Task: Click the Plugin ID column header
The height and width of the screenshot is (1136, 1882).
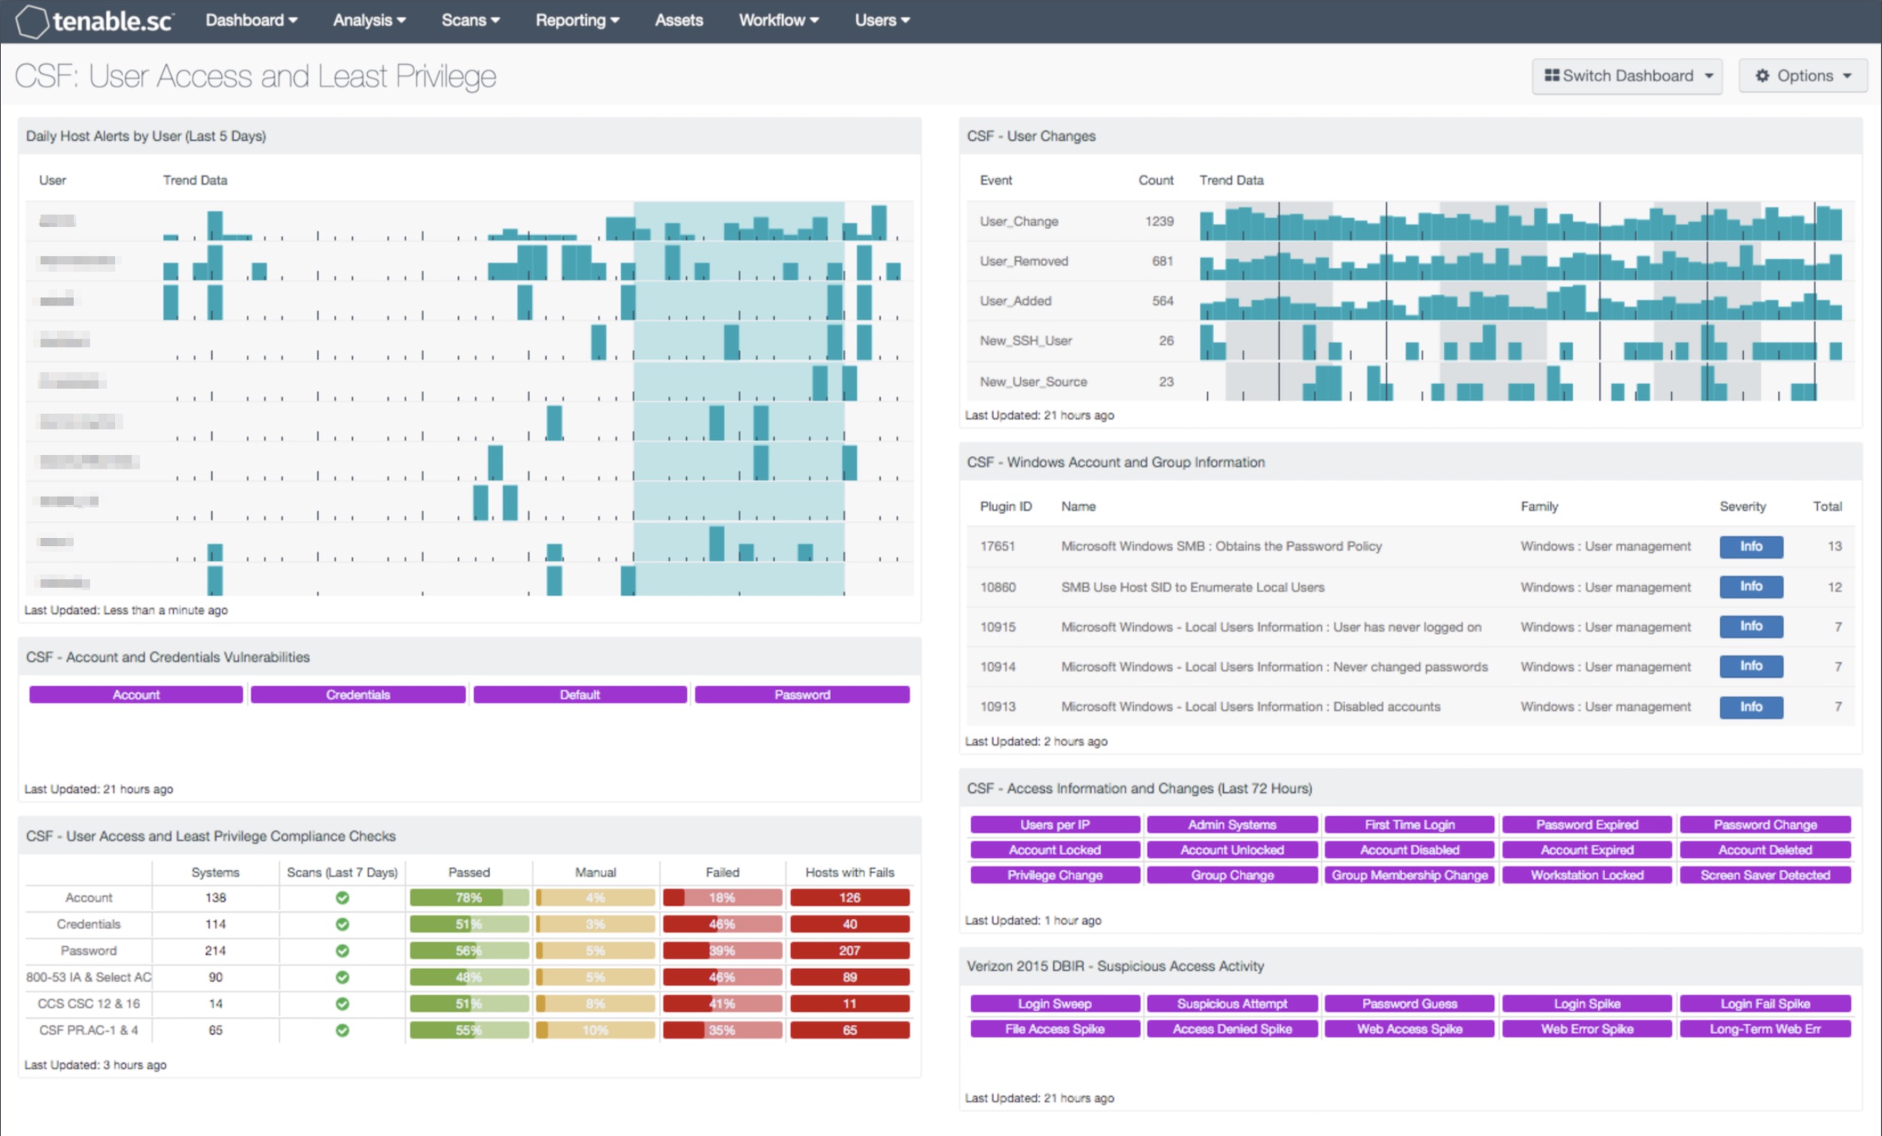Action: pyautogui.click(x=1005, y=506)
